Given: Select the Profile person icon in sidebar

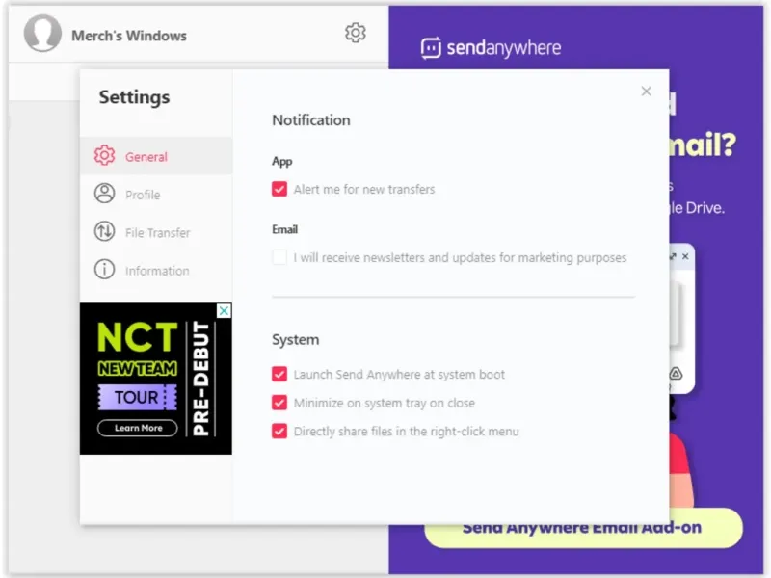Looking at the screenshot, I should click(104, 194).
